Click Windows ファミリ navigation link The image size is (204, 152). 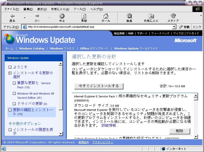click(x=62, y=49)
